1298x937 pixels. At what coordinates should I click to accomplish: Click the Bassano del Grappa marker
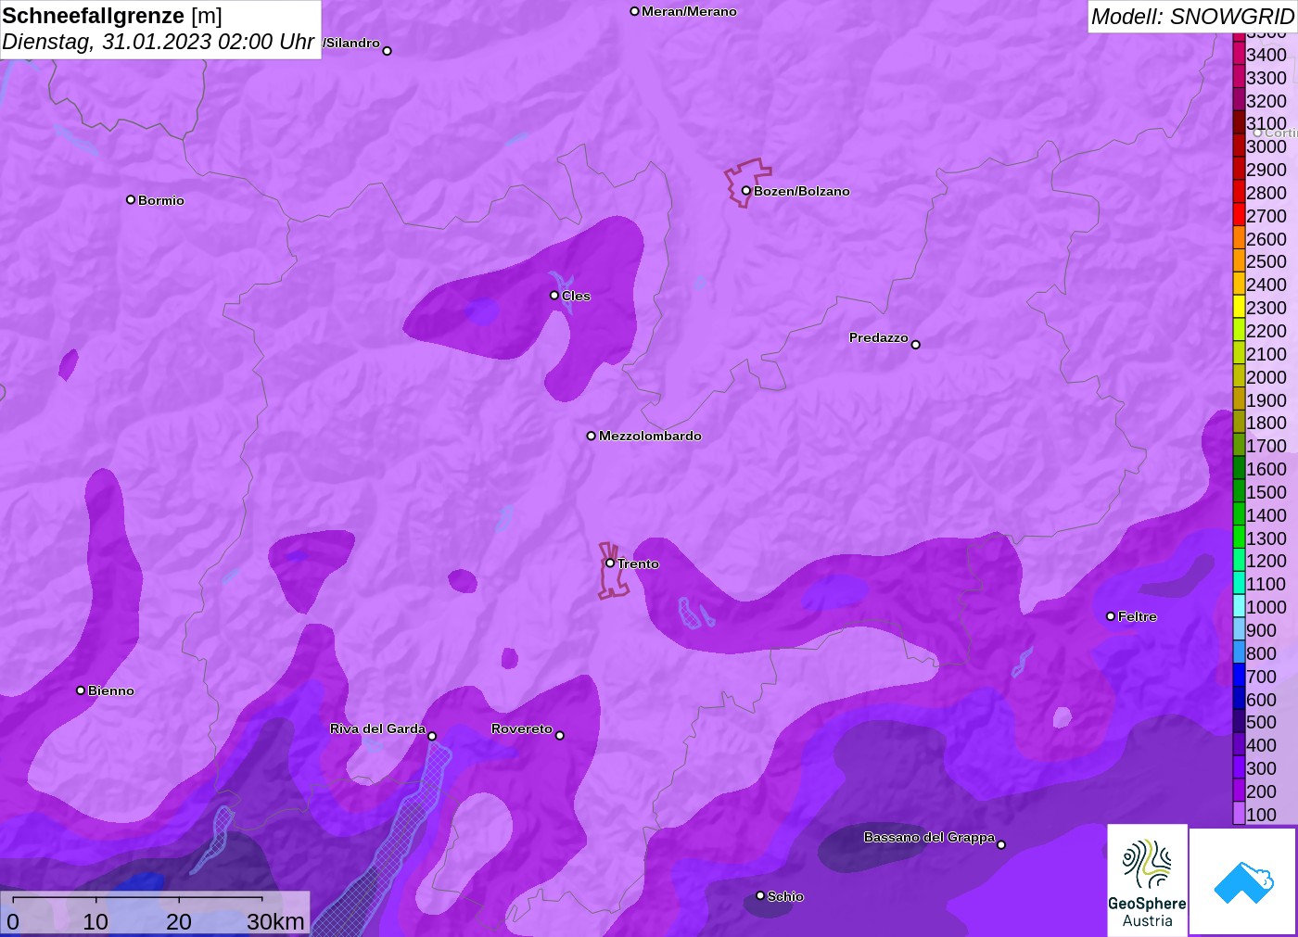click(1001, 844)
